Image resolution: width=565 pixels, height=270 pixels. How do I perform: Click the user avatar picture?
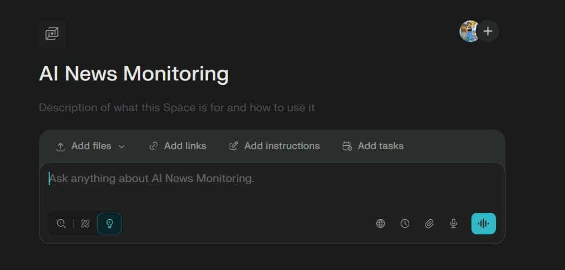[468, 31]
